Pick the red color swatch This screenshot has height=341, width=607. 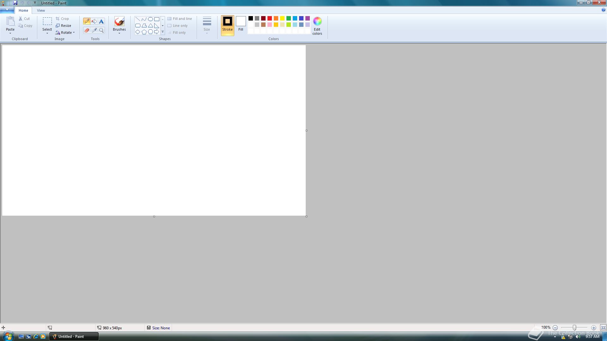click(270, 18)
